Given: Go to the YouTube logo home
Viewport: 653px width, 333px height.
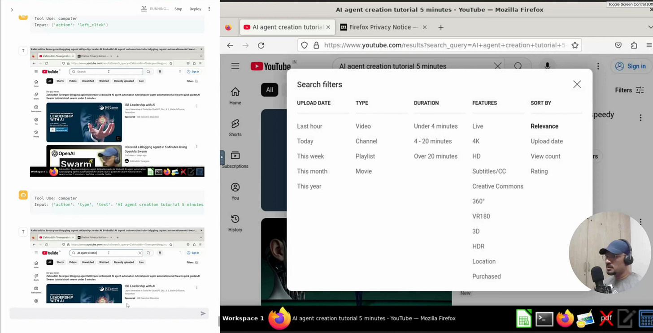Looking at the screenshot, I should pos(270,66).
